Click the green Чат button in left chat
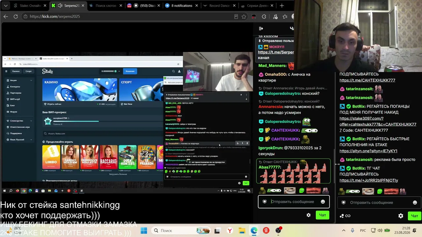 (322, 215)
